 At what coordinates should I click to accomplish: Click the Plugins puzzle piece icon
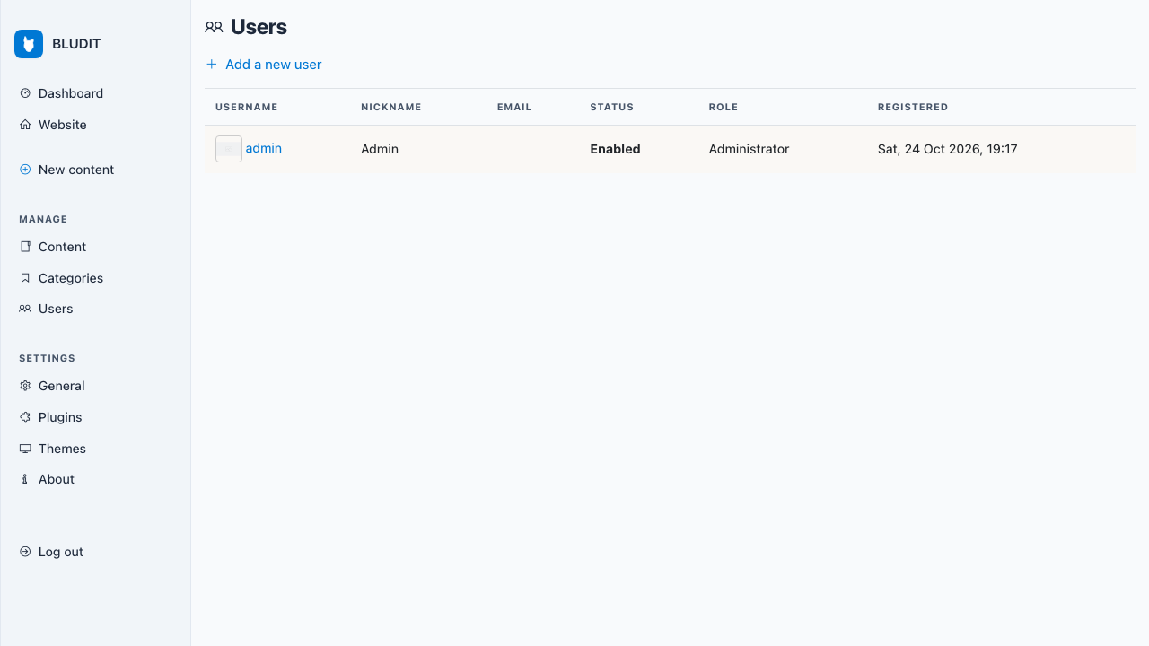point(25,417)
